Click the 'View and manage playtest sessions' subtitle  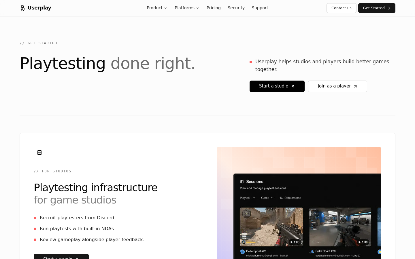263,188
